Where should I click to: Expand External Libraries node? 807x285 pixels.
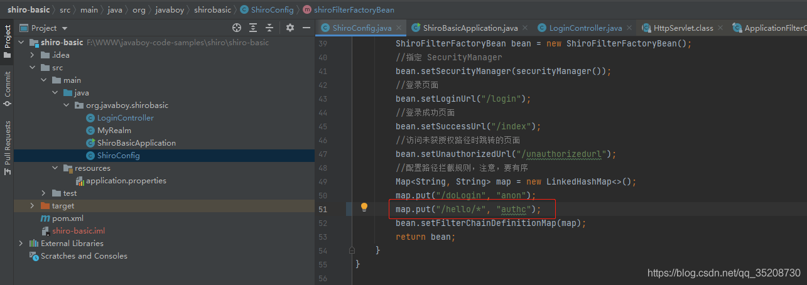click(21, 244)
